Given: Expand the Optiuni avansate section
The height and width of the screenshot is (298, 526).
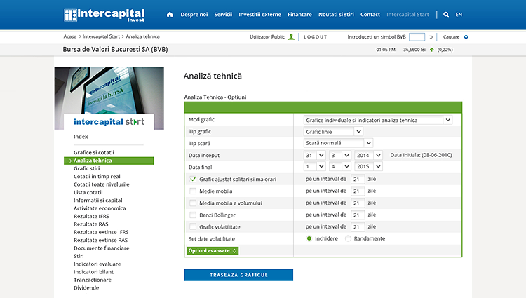Looking at the screenshot, I should [213, 250].
